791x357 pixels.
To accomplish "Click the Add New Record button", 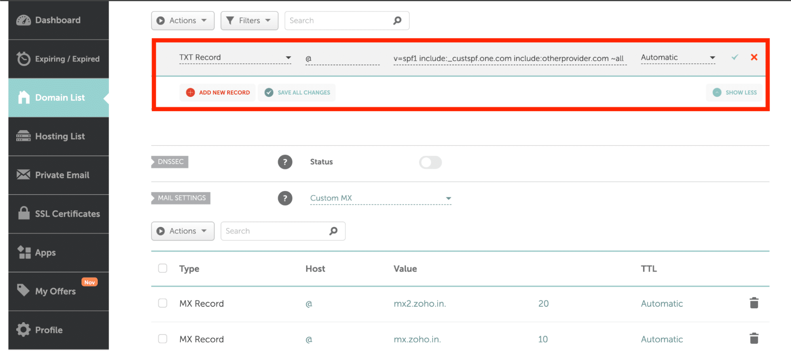I will 218,93.
